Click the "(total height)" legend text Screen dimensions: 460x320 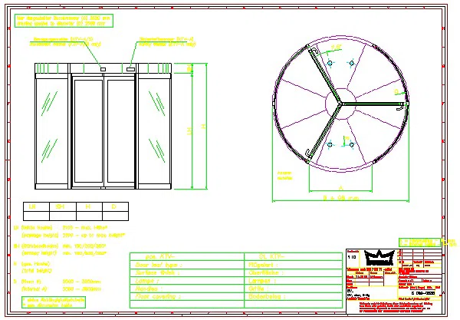(36, 270)
